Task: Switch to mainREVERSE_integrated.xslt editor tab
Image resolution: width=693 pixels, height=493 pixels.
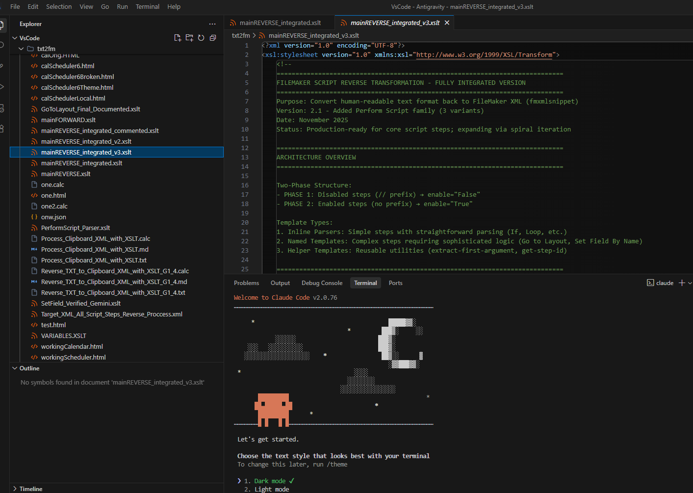Action: (280, 23)
